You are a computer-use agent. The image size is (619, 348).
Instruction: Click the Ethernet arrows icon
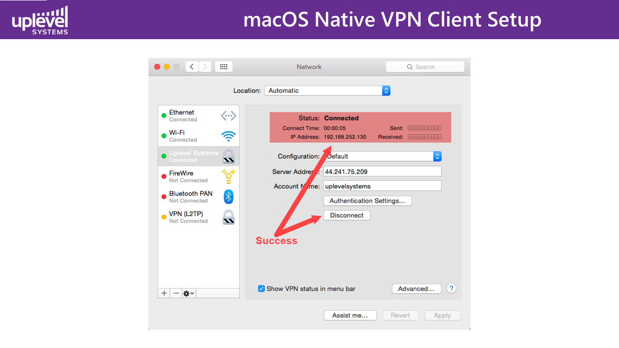point(228,116)
